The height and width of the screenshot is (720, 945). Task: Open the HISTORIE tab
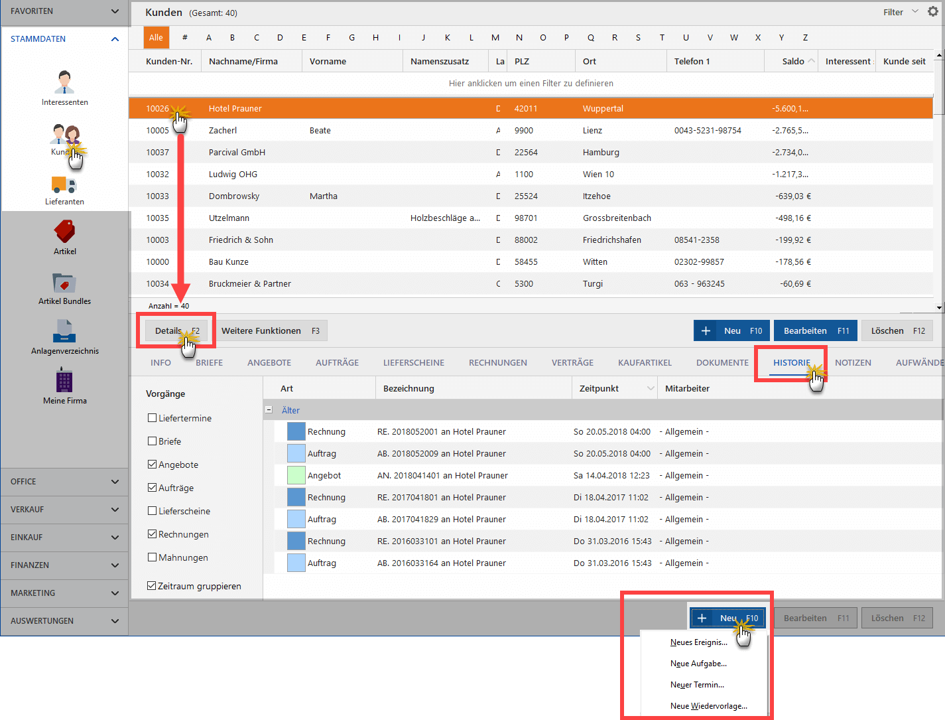792,362
